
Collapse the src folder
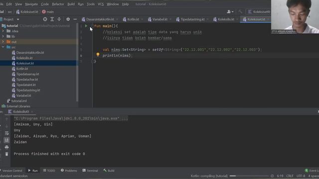tap(3, 47)
